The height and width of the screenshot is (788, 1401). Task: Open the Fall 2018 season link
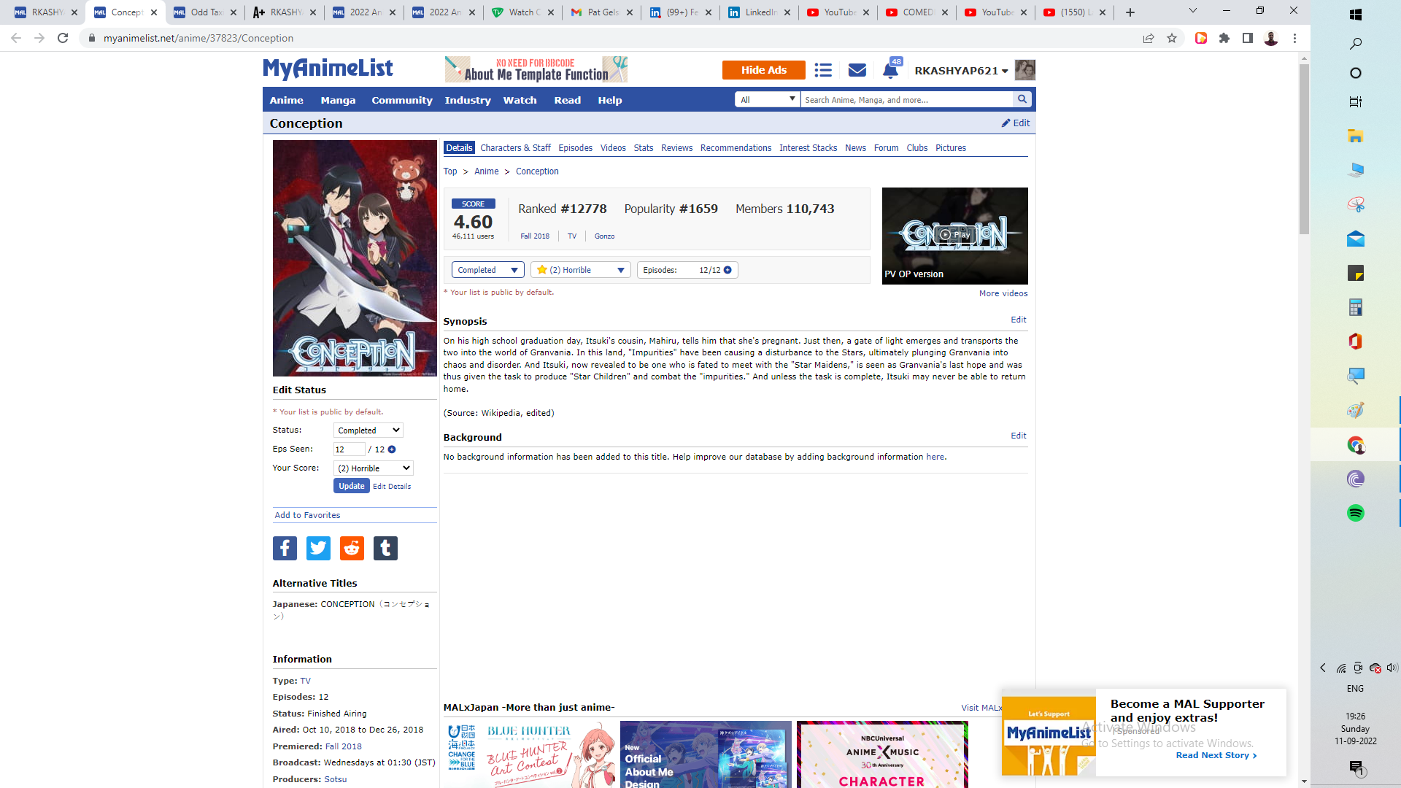535,236
